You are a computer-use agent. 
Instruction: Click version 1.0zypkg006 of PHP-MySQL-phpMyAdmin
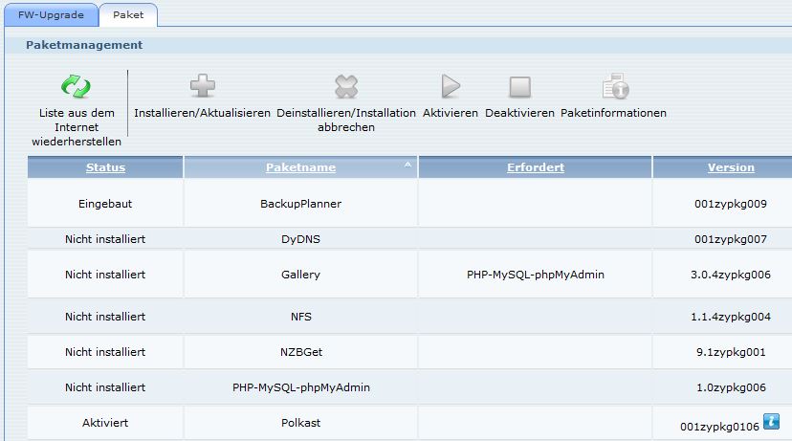tap(731, 387)
